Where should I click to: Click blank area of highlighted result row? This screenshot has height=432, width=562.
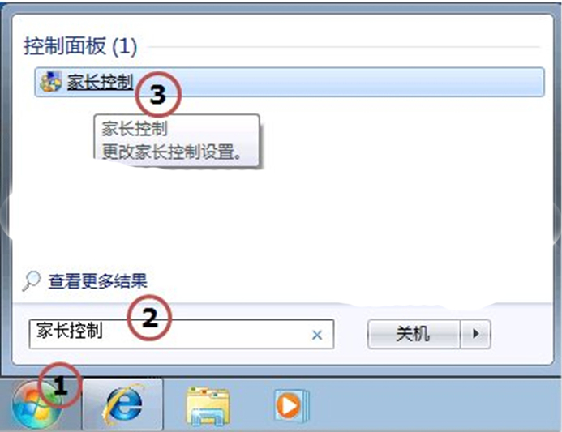(358, 82)
